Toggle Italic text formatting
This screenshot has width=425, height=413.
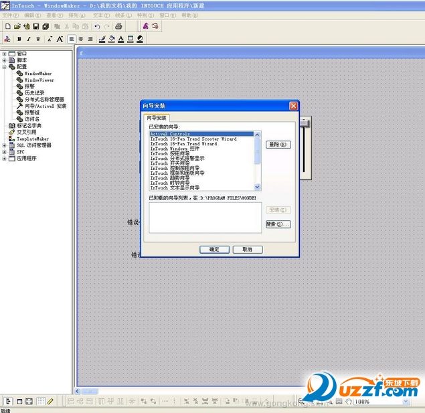[29, 39]
